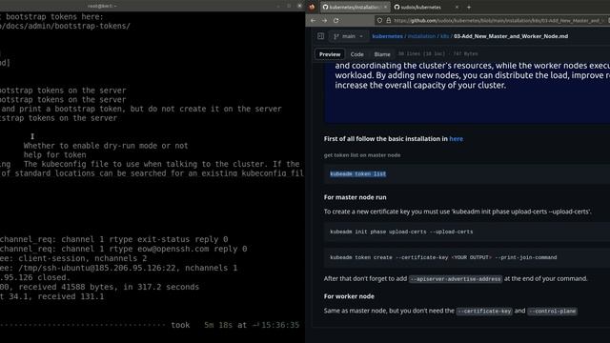This screenshot has width=610, height=343.
Task: Click the terminal timestamp 15:36:35
Action: coord(280,325)
